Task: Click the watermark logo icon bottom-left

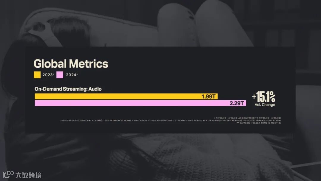Action: [x=8, y=175]
